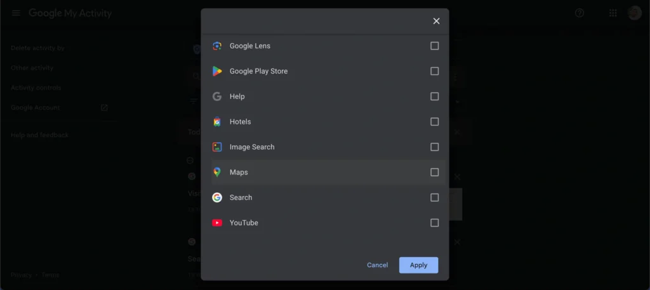
Task: Click the Maps pin icon
Action: pos(217,172)
